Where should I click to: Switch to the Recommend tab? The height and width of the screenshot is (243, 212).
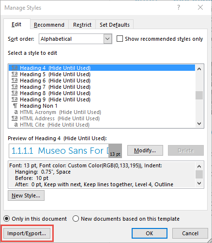(49, 25)
